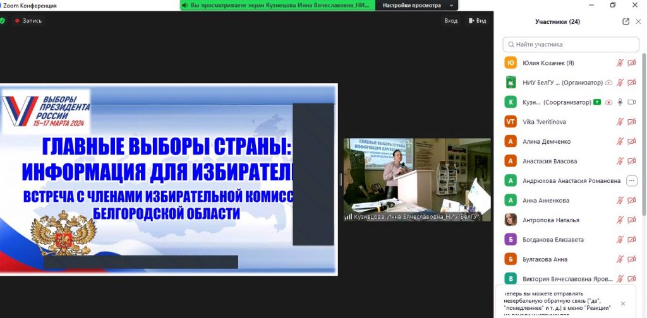
Task: Pop out the participants panel
Action: pyautogui.click(x=626, y=22)
